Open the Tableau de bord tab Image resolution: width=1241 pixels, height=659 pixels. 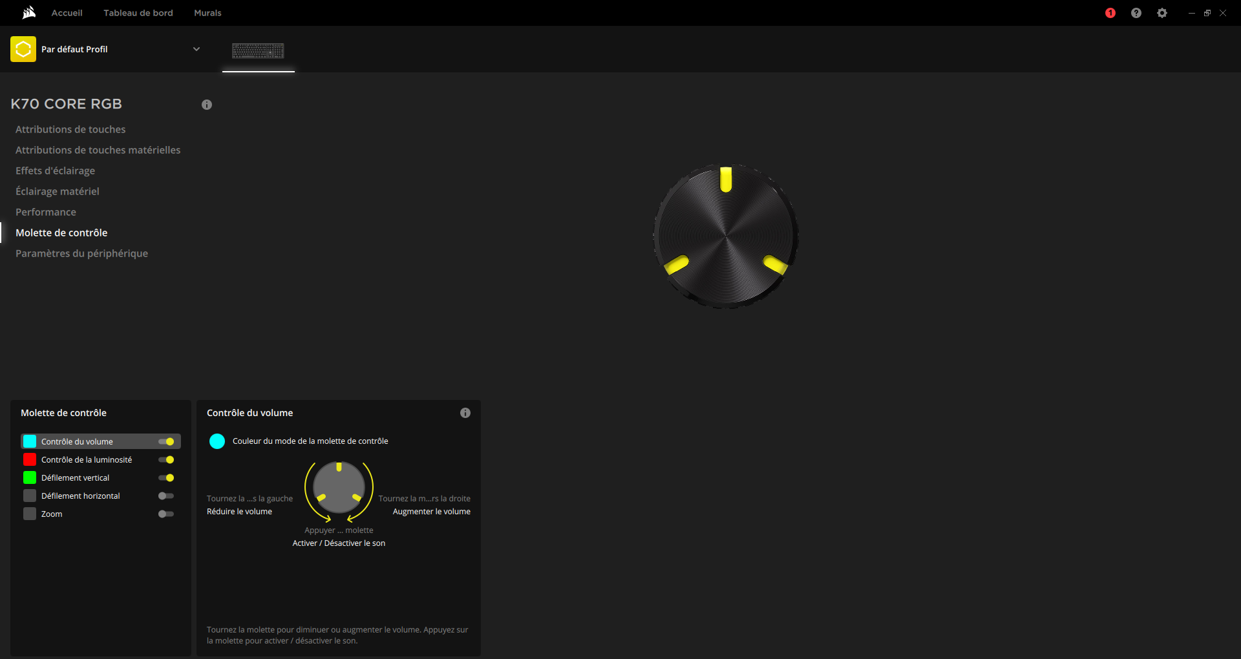138,13
